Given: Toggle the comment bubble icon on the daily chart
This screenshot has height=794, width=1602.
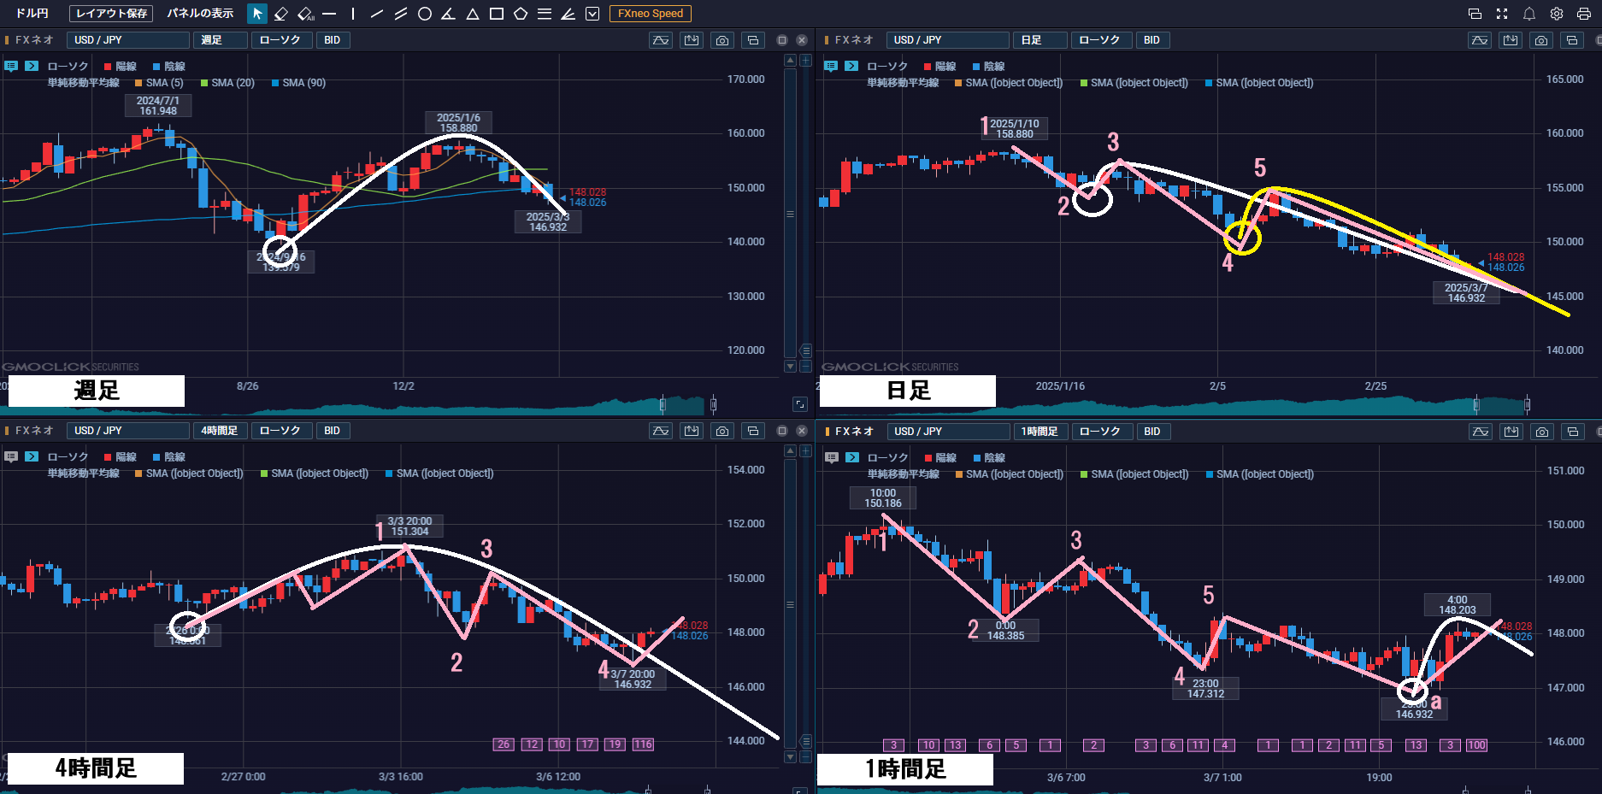Looking at the screenshot, I should 831,66.
